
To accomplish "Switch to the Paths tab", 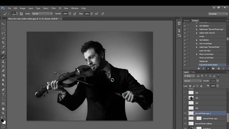I will [193, 72].
